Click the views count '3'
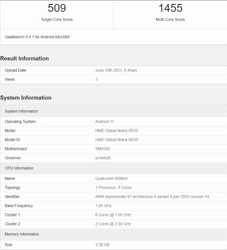The height and width of the screenshot is (250, 227). click(x=96, y=79)
